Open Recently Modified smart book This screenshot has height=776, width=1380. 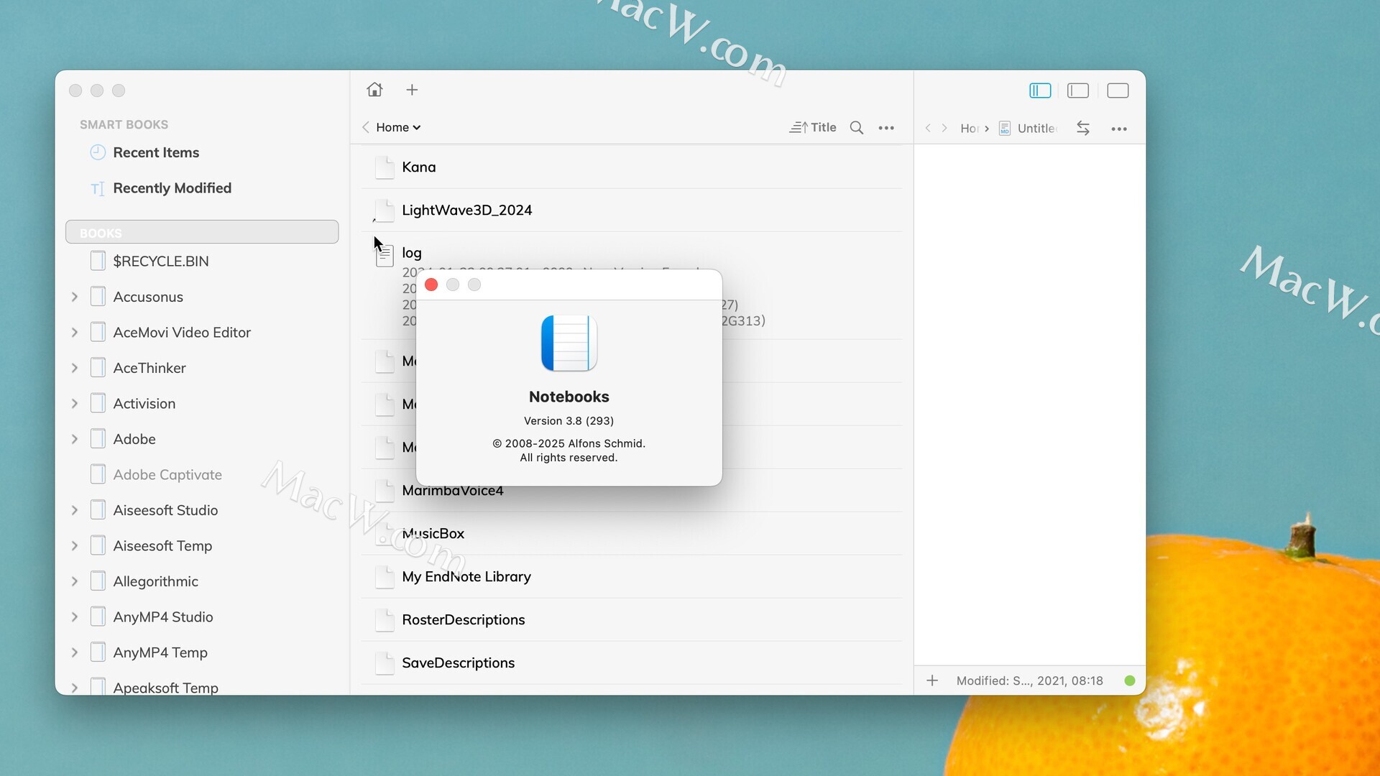pos(172,188)
